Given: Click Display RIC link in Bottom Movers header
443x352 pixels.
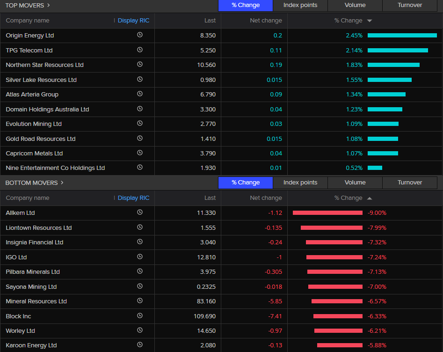Looking at the screenshot, I should point(133,198).
